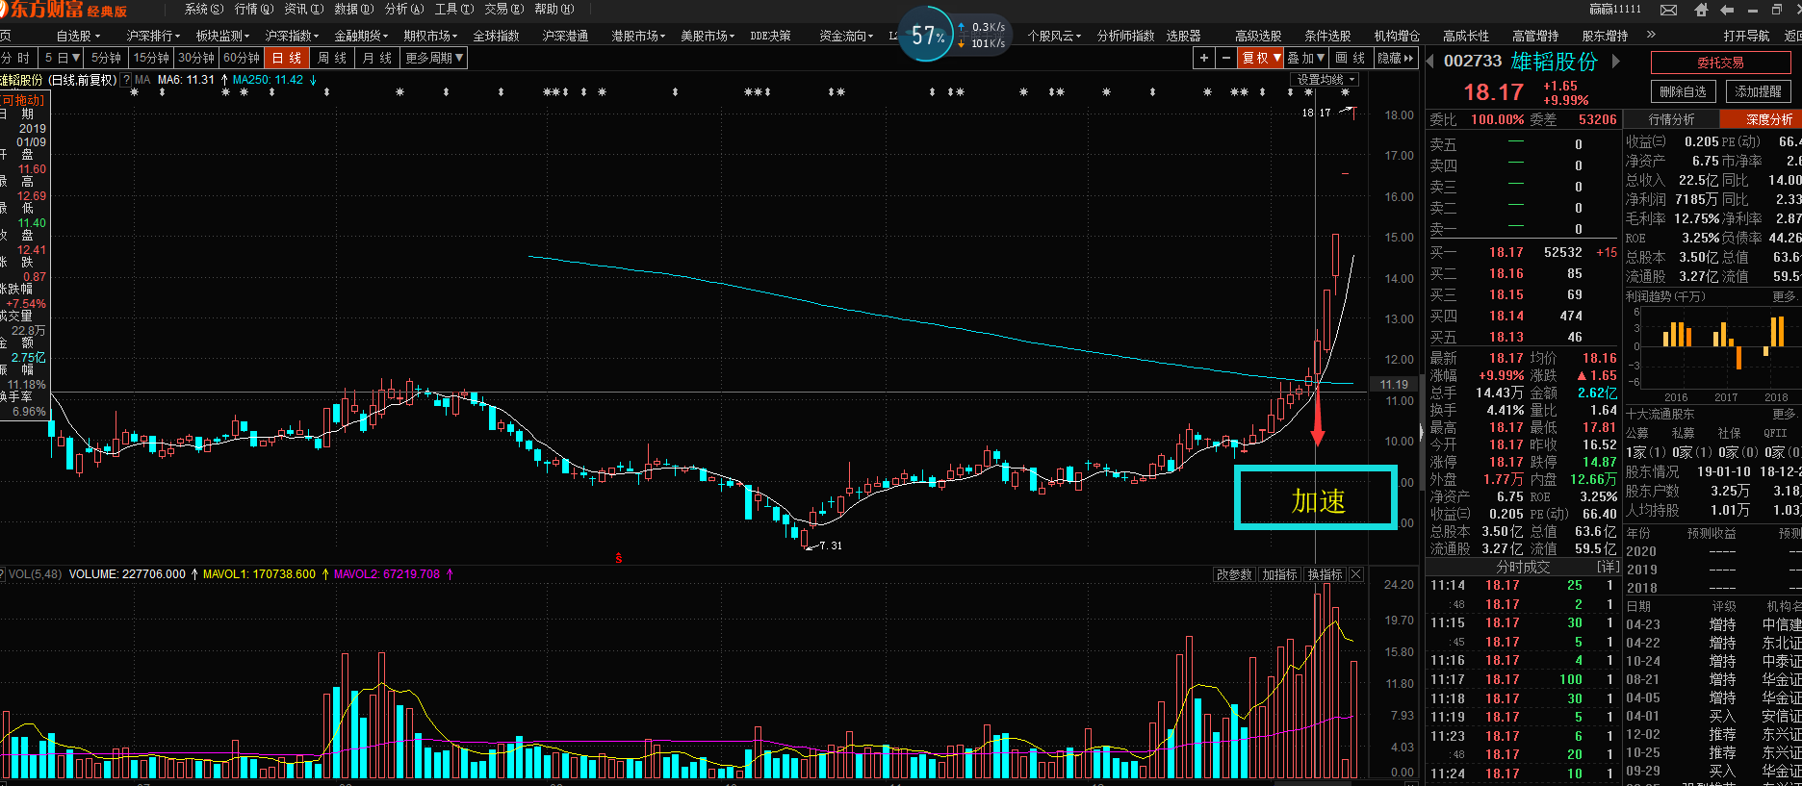This screenshot has height=786, width=1802.
Task: Toggle 画线 drawing mode
Action: click(1351, 58)
